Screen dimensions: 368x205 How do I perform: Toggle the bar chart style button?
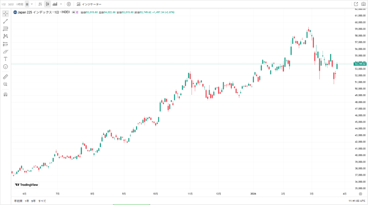pyautogui.click(x=40, y=4)
